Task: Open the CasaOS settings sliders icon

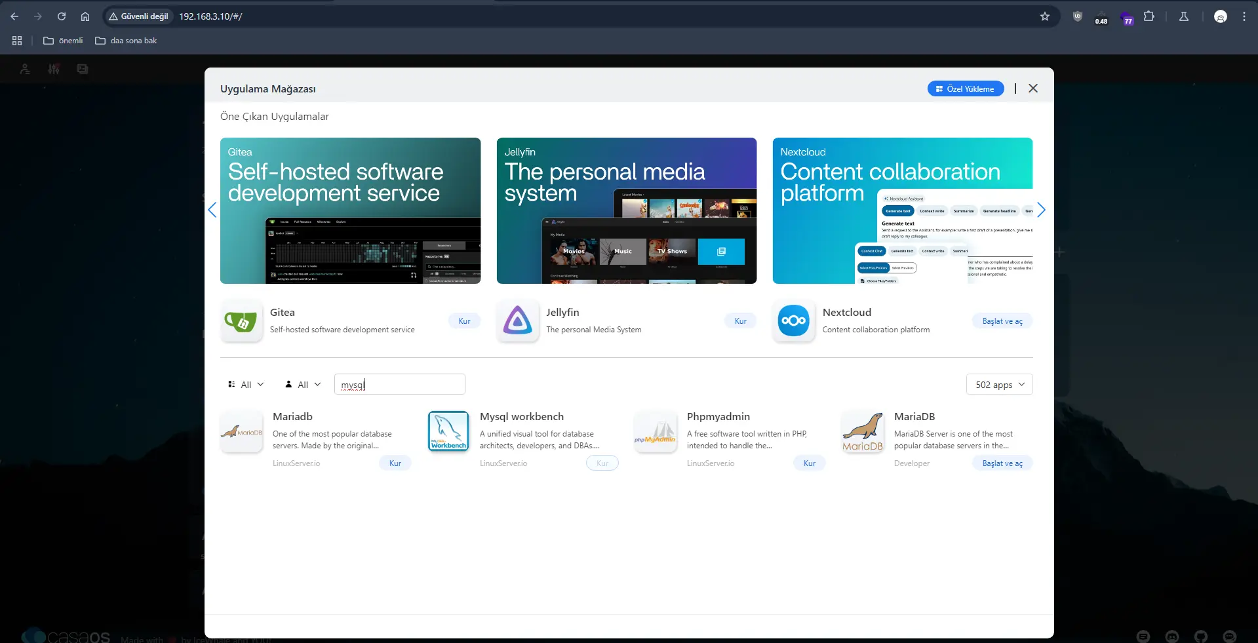Action: click(x=54, y=69)
